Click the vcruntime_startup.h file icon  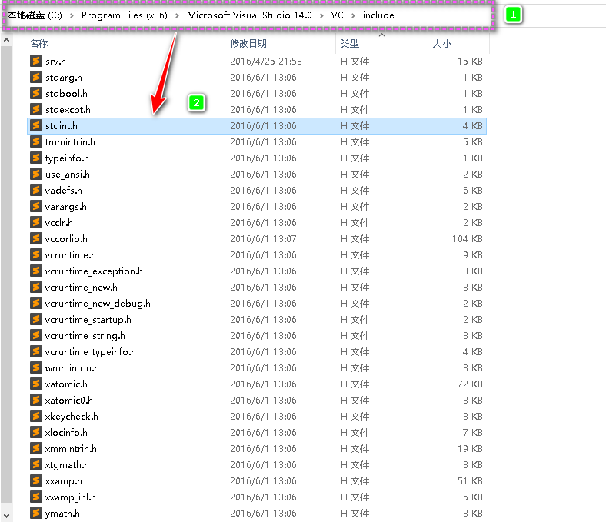tap(36, 320)
